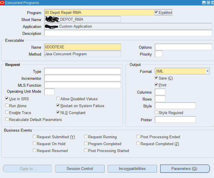Check the Program Completed business event
Image resolution: width=214 pixels, height=178 pixels.
pyautogui.click(x=86, y=143)
